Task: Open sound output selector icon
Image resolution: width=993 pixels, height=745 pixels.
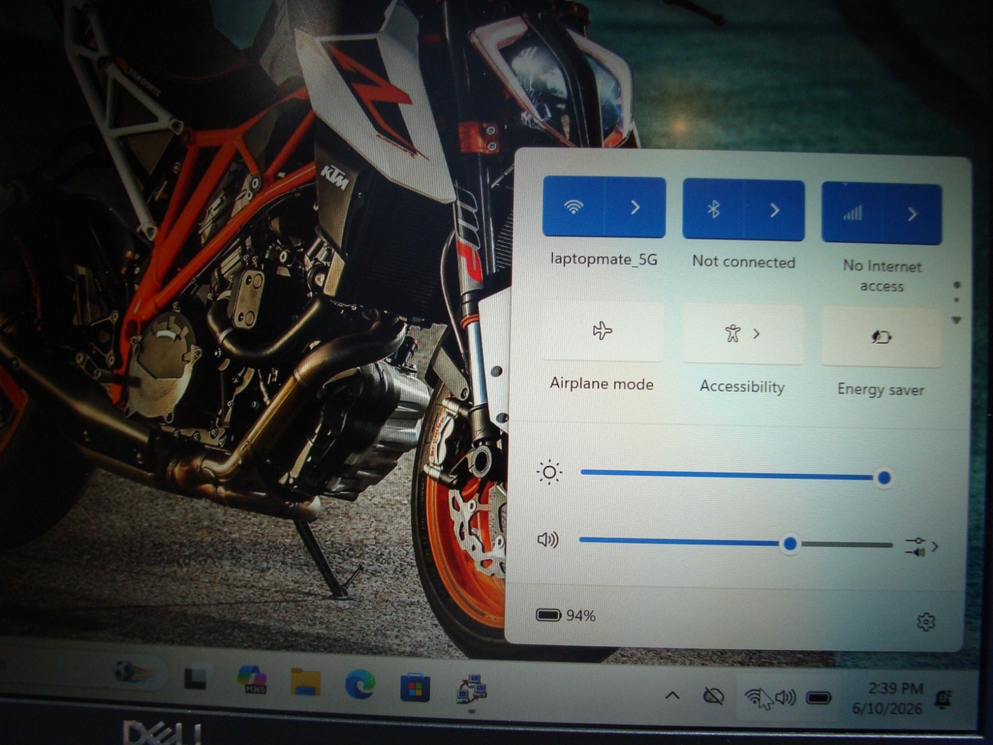Action: (x=922, y=546)
